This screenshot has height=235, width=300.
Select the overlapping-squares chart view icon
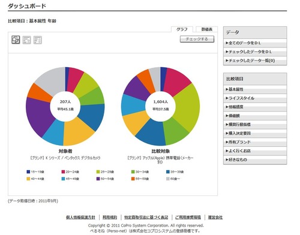tap(16, 40)
